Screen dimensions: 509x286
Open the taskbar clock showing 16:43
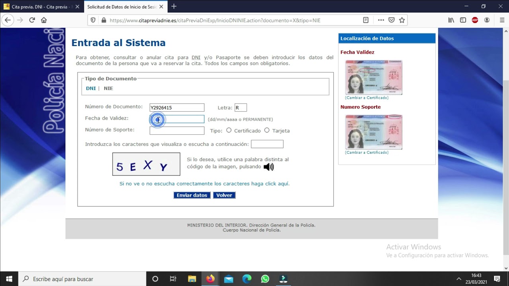tap(476, 279)
